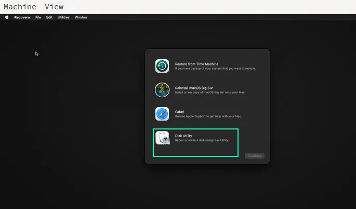Click 'Install a new copy' description text
Viewport: 356px width, 209px height.
coord(210,93)
